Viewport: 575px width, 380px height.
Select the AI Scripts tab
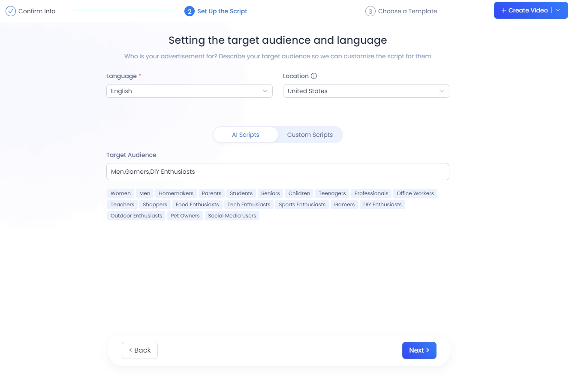(245, 135)
